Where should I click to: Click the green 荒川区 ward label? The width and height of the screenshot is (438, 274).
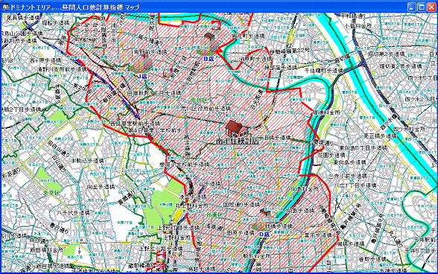click(x=199, y=101)
